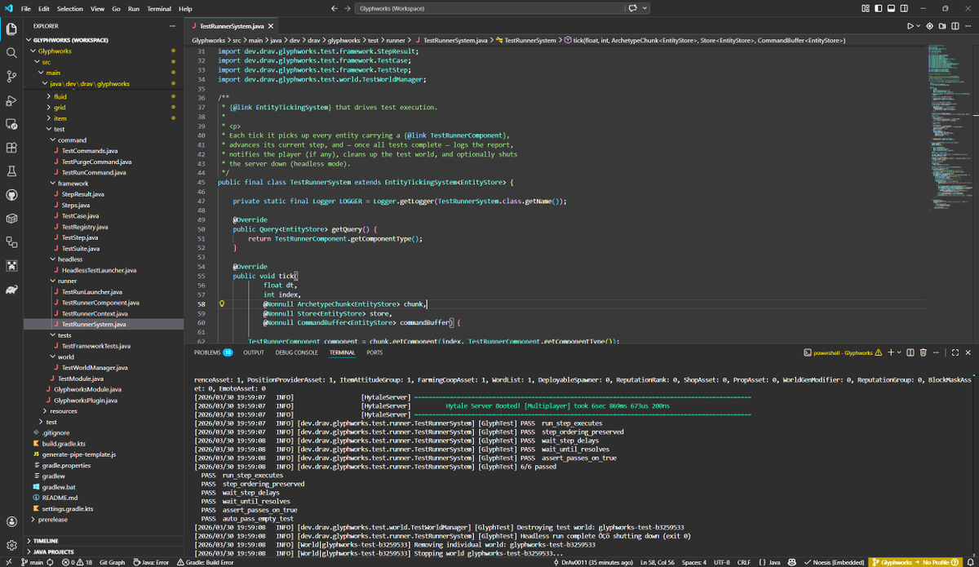The width and height of the screenshot is (979, 567).
Task: Click Java: Error status item
Action: click(151, 562)
